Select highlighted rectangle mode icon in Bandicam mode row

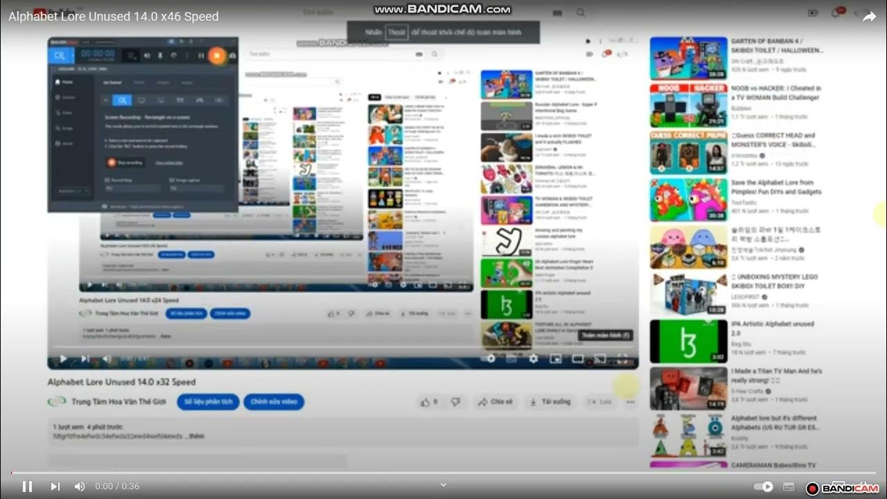(122, 100)
